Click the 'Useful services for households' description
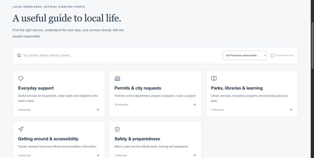The width and height of the screenshot is (314, 158). [58, 98]
